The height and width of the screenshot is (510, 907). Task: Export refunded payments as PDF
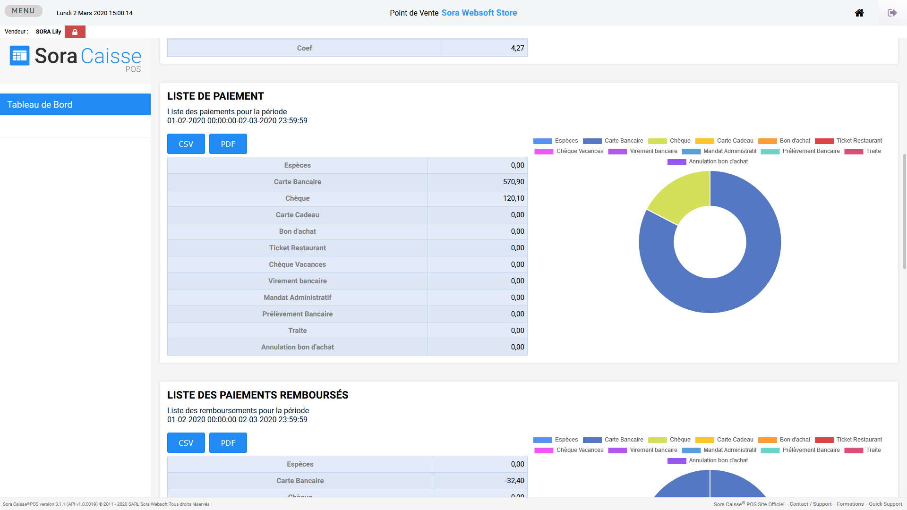click(228, 443)
